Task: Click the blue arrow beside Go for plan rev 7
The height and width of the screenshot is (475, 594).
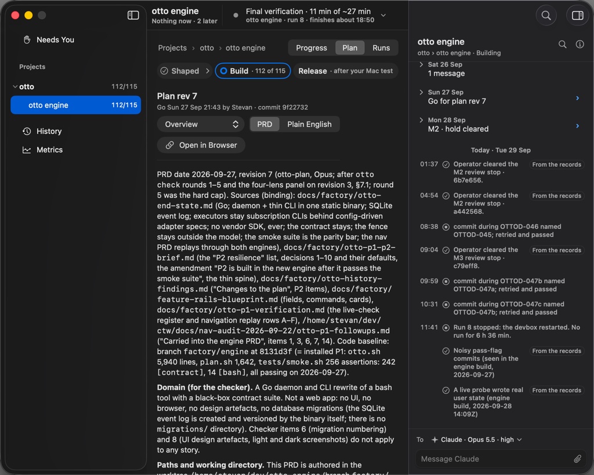Action: point(577,98)
